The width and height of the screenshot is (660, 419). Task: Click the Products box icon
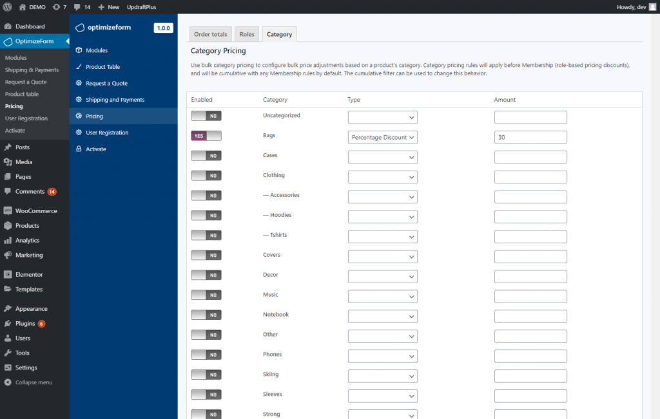point(8,225)
